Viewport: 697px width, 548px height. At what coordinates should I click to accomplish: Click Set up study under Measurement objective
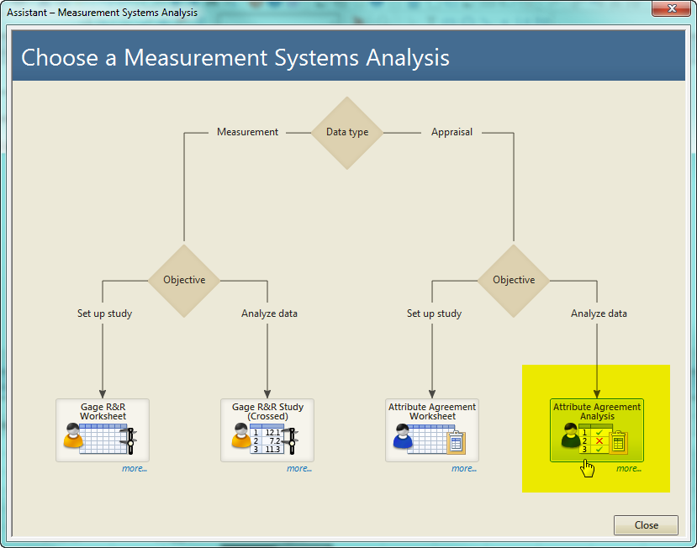[x=104, y=314]
